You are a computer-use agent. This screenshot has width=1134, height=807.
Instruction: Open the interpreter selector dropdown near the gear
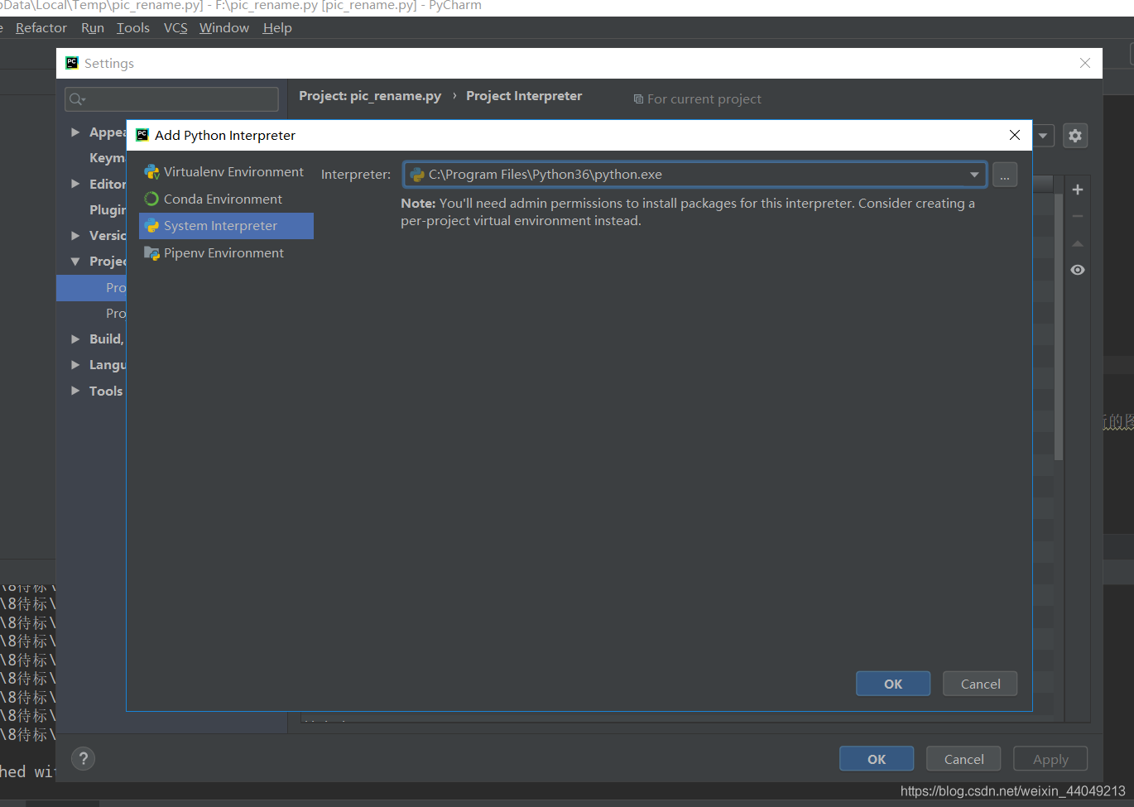1042,135
